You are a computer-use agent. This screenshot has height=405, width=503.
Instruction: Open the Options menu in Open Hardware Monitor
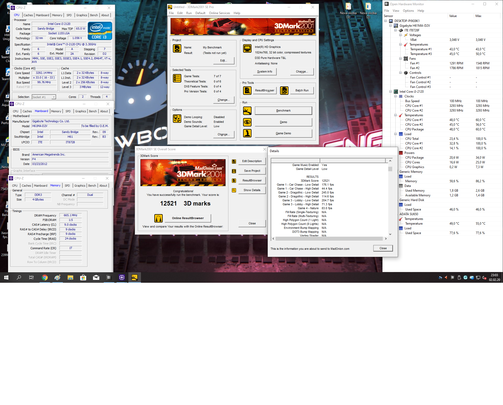pyautogui.click(x=408, y=11)
